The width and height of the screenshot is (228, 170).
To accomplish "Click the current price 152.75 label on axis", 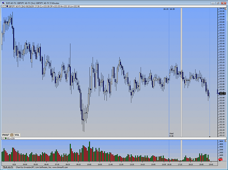I will coord(222,94).
